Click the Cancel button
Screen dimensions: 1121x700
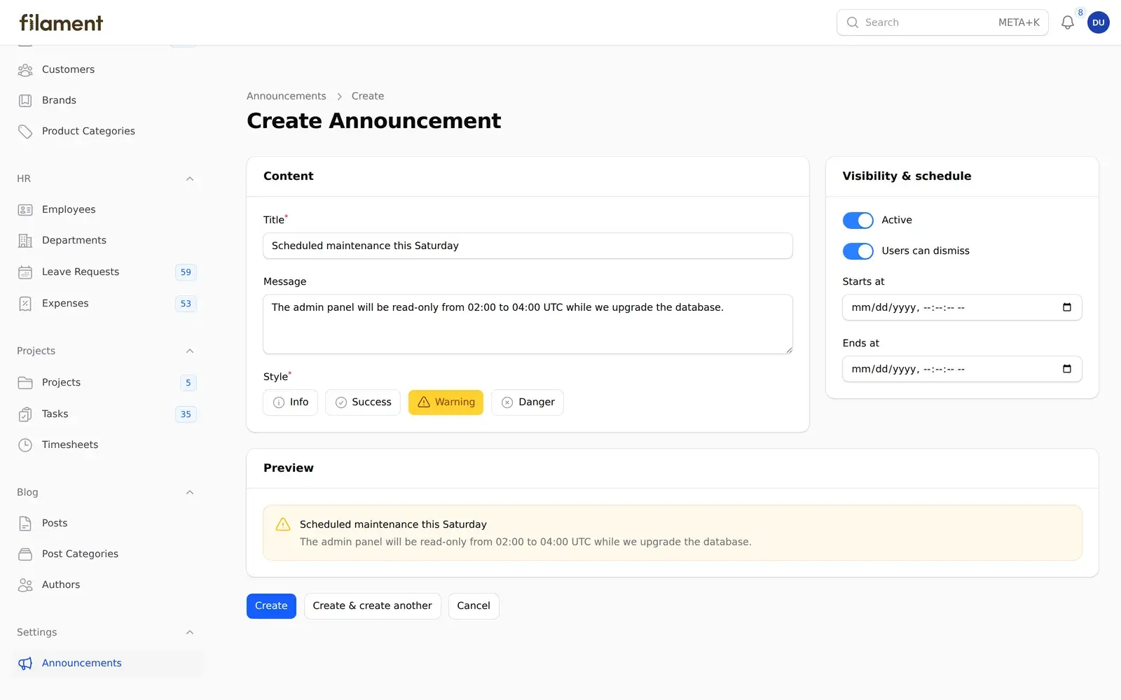click(x=474, y=606)
